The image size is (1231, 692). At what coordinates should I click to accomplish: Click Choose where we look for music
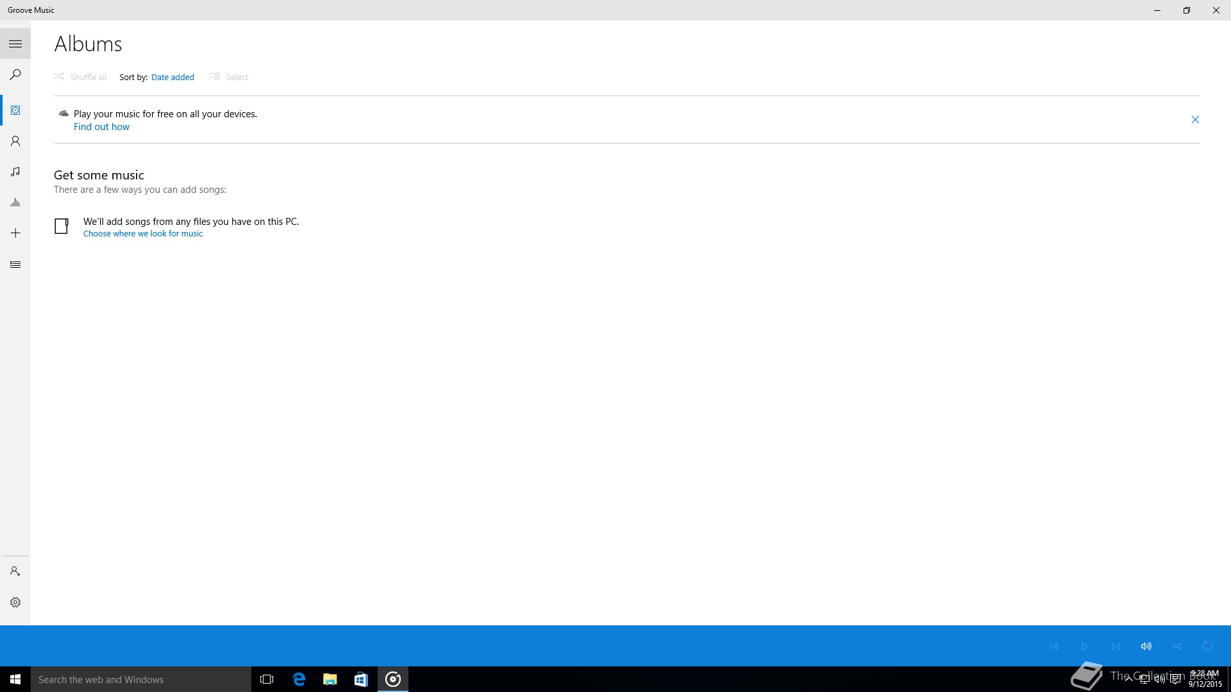143,234
